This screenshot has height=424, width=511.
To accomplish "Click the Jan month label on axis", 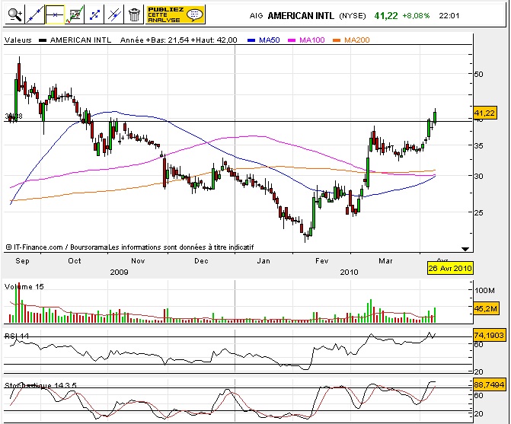I will click(263, 261).
